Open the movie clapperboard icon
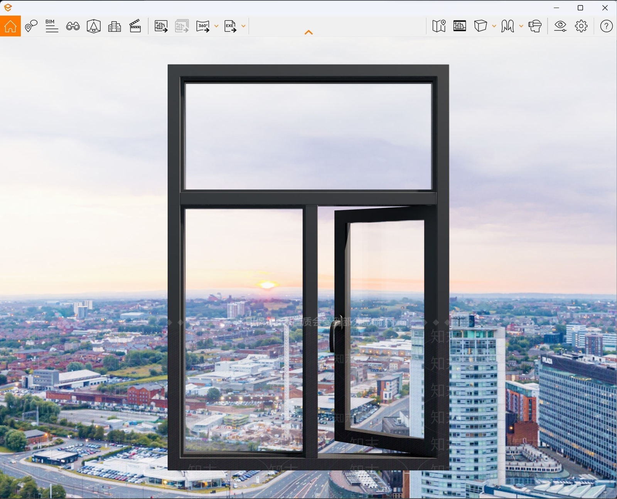 pos(135,26)
